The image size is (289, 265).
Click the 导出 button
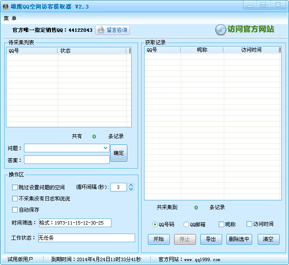(211, 240)
